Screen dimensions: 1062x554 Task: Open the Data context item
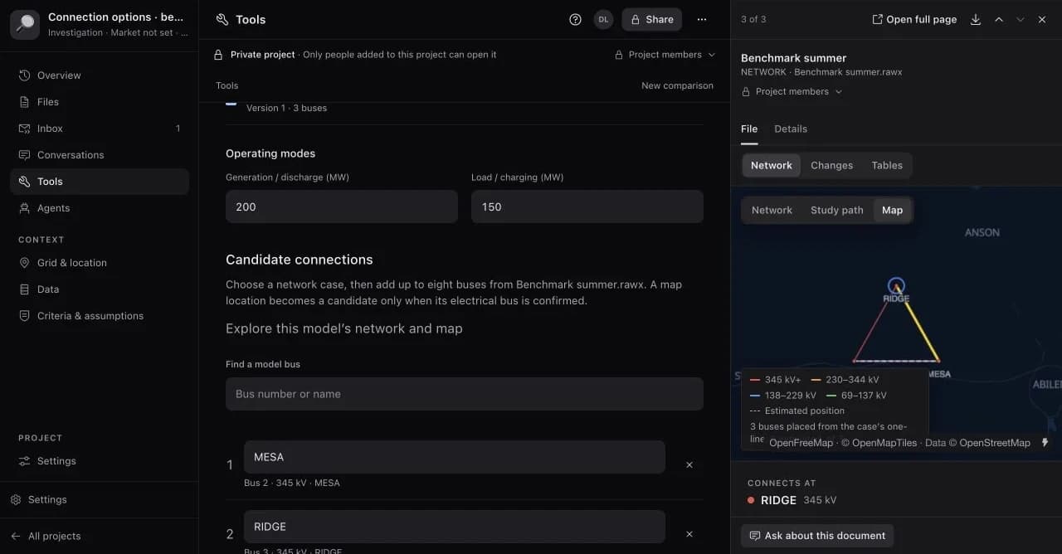point(100,289)
